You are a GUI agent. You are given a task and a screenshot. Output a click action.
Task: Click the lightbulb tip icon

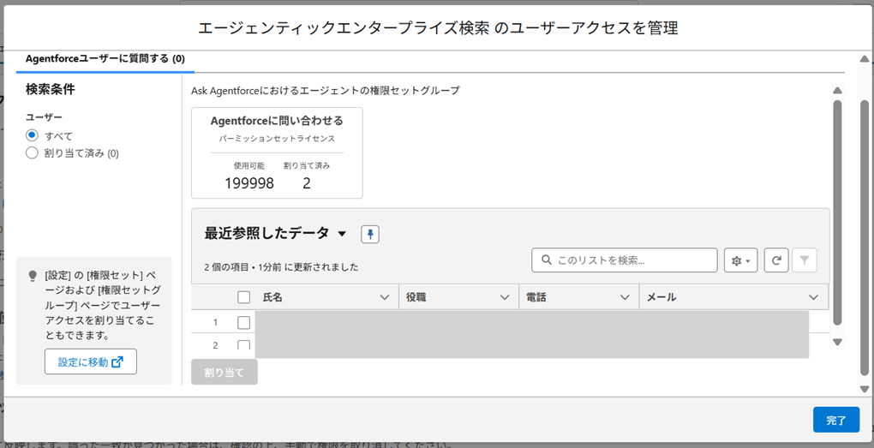pos(33,275)
